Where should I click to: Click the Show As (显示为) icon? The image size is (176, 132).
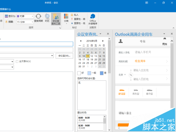click(x=6, y=16)
